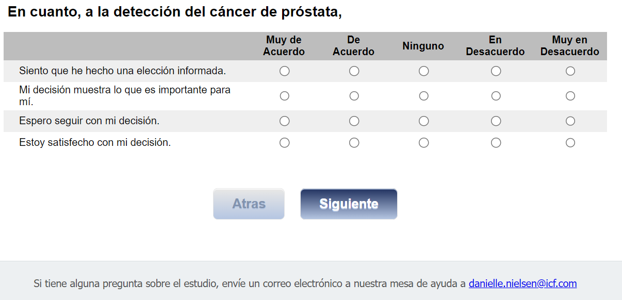Mark 'Ninguno' for 'importante para mí' statement
The width and height of the screenshot is (622, 300).
423,96
